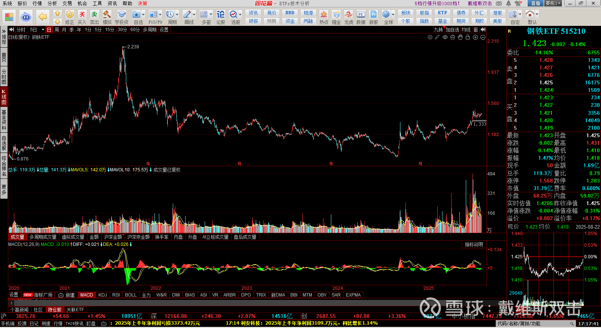601x328 pixels.
Task: Switch chart period to 60分
Action: (x=135, y=30)
